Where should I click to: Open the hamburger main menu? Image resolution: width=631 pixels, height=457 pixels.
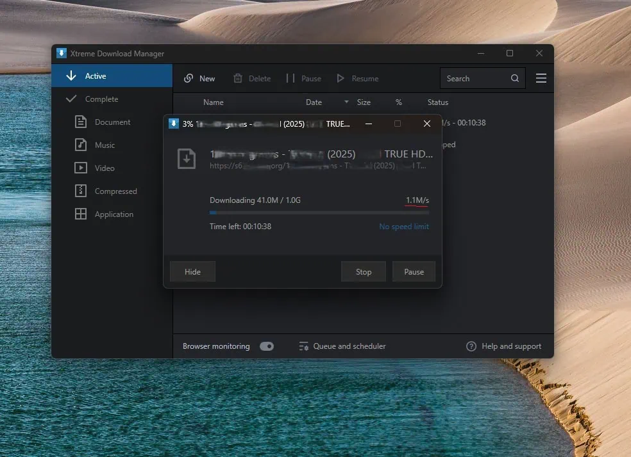tap(541, 78)
